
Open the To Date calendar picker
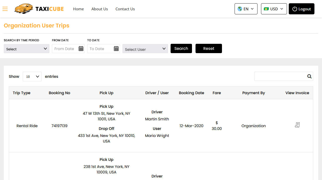coord(116,49)
